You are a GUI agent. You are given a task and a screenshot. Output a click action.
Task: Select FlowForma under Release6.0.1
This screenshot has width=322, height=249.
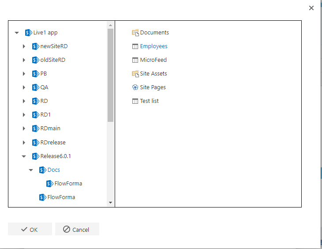(x=61, y=197)
